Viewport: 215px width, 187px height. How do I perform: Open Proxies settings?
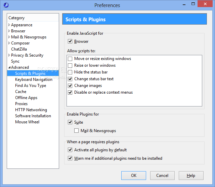coord(21,104)
